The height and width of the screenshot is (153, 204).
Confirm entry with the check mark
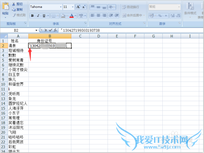point(51,30)
